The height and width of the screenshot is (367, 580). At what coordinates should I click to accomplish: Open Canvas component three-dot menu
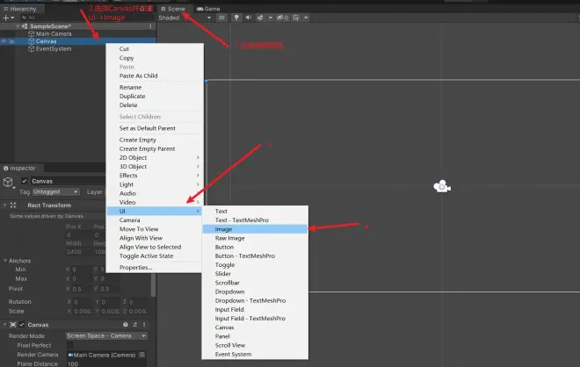click(144, 325)
